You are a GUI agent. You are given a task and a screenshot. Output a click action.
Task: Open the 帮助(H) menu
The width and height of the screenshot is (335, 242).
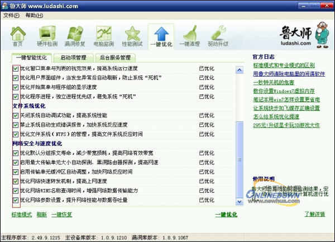(33, 15)
